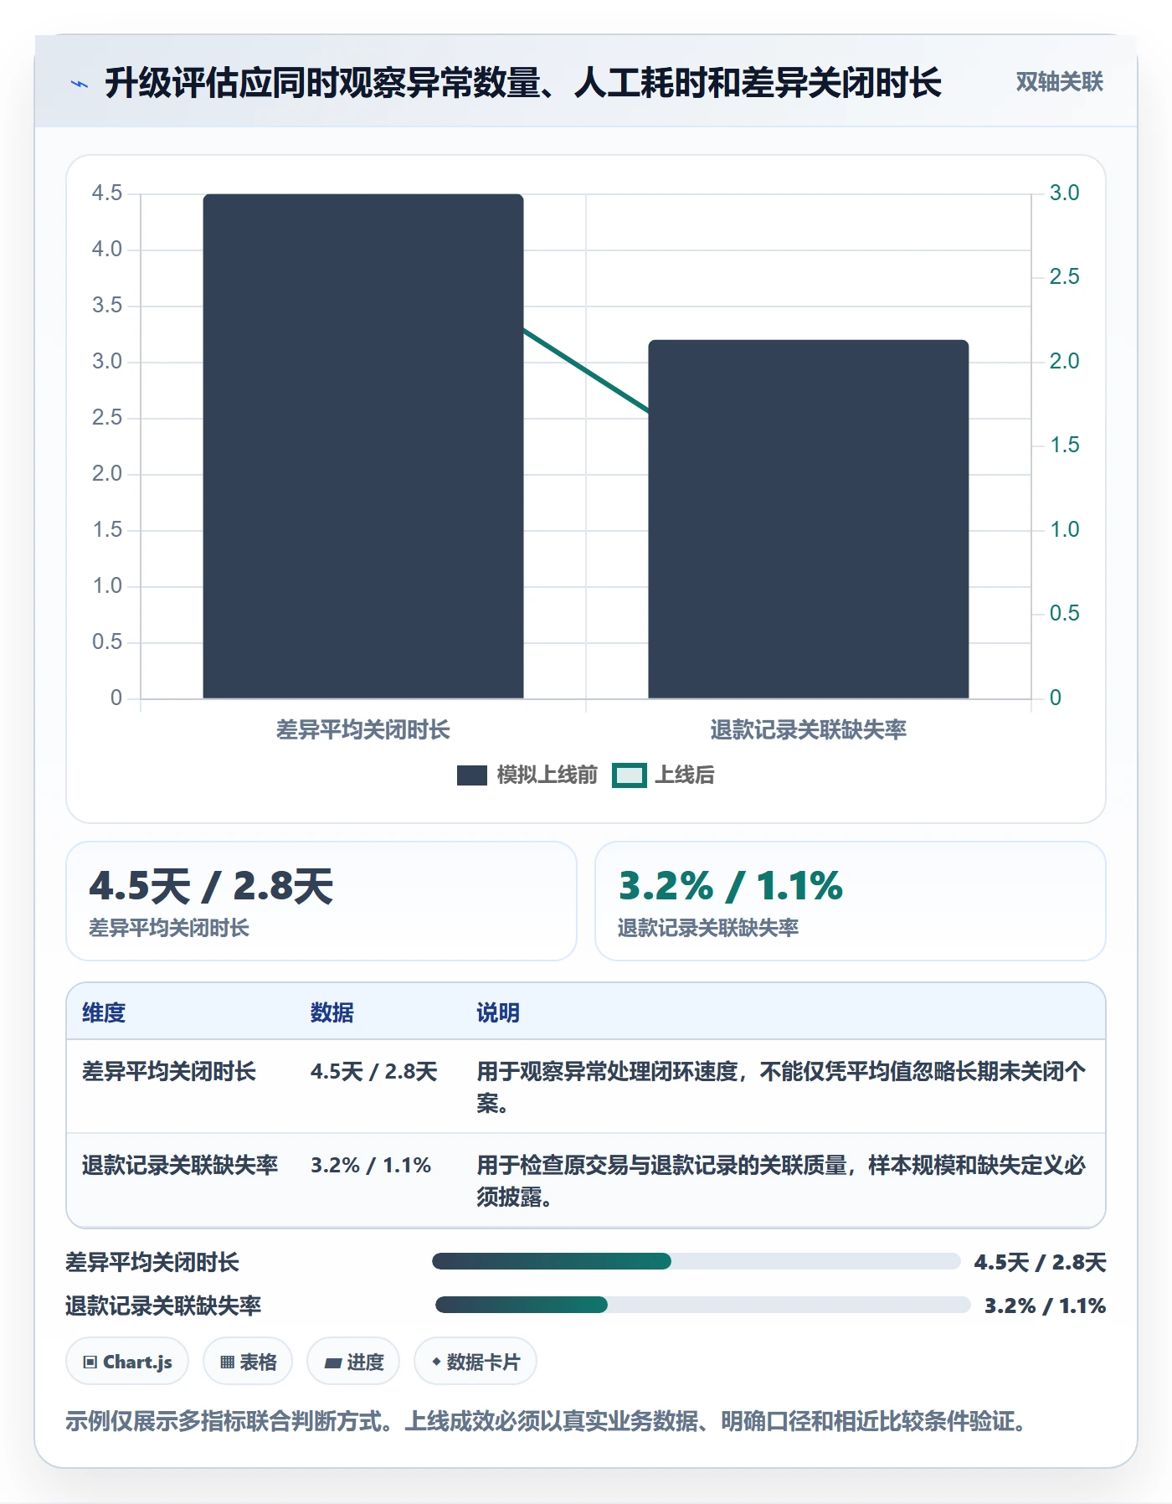Click the green 上线后 legend color box

pyautogui.click(x=630, y=775)
